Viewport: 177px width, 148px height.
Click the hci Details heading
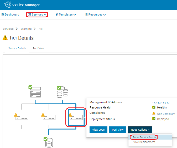pyautogui.click(x=22, y=38)
